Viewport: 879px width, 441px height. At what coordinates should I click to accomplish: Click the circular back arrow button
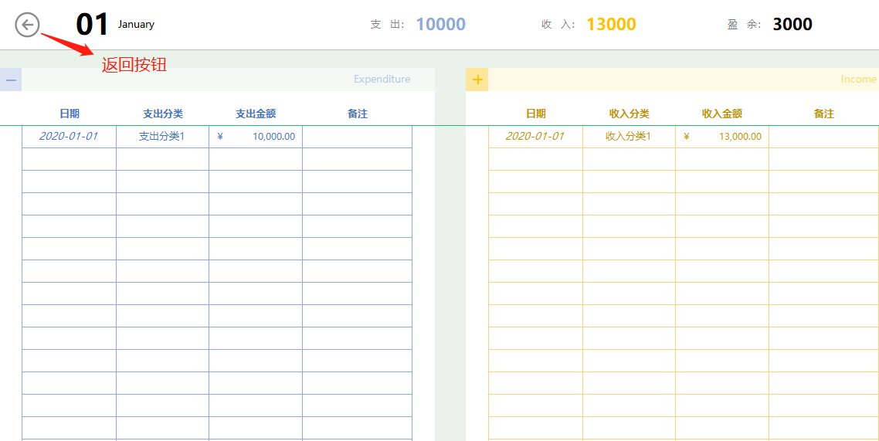(x=28, y=25)
